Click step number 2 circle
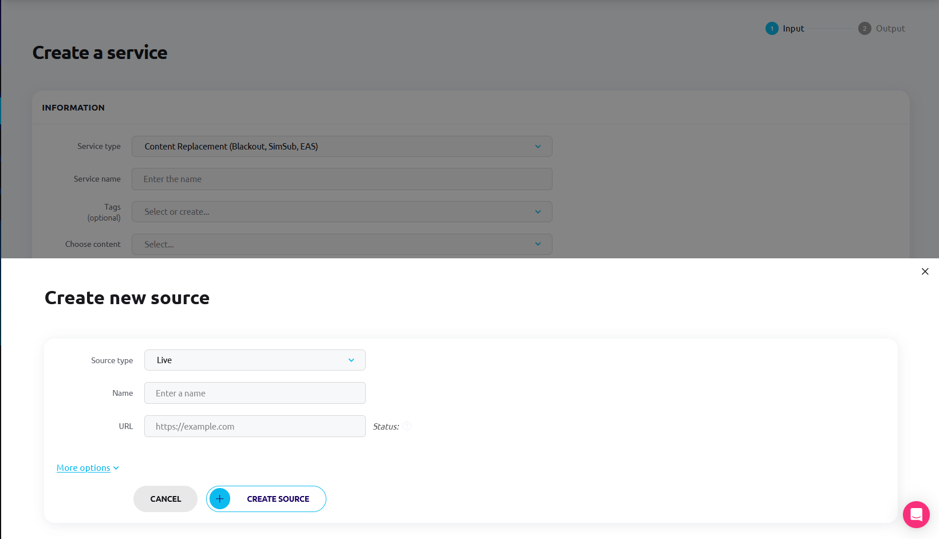Image resolution: width=939 pixels, height=539 pixels. [865, 29]
